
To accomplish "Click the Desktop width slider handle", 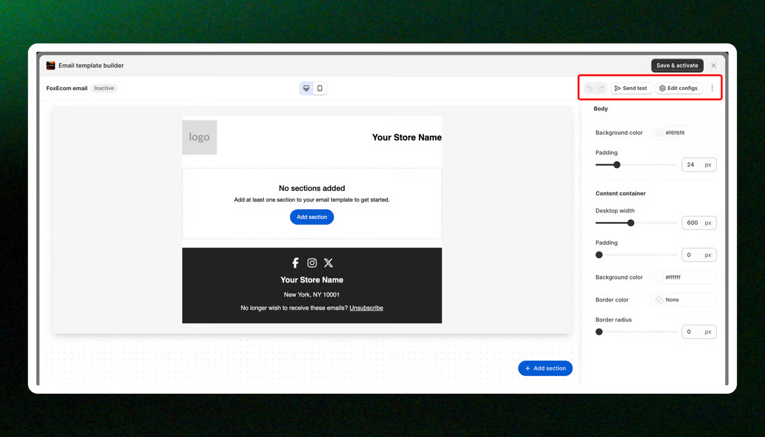I will coord(631,223).
